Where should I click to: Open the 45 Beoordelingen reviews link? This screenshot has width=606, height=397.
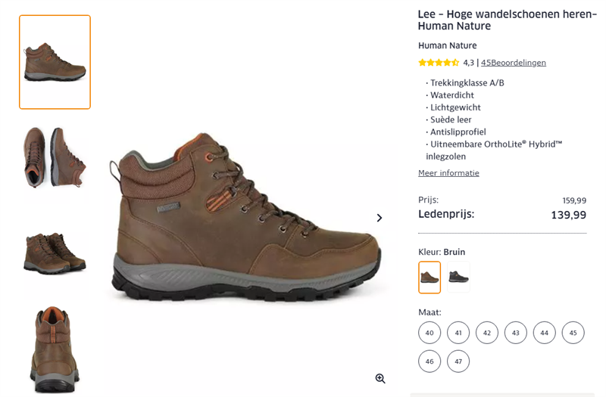coord(514,63)
